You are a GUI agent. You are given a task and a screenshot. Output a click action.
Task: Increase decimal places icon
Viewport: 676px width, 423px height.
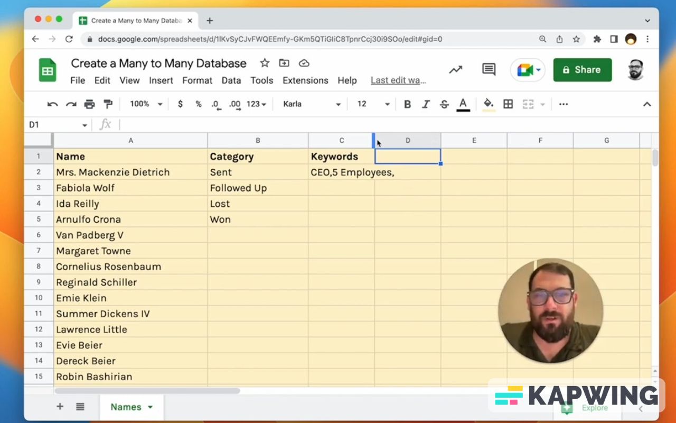(x=234, y=104)
